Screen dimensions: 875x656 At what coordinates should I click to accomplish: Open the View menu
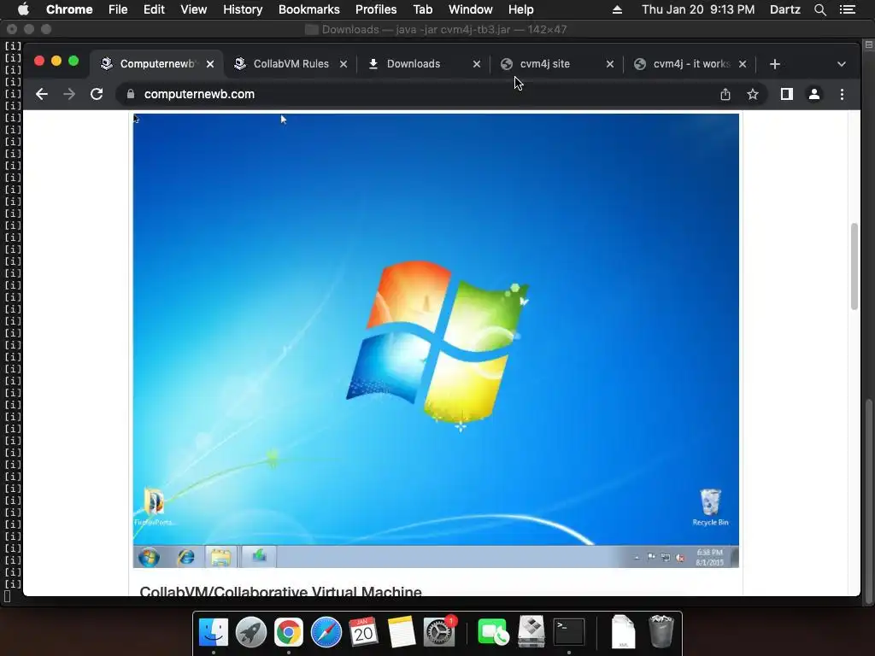coord(194,9)
